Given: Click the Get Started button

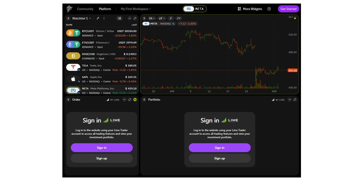Looking at the screenshot, I should click(288, 9).
